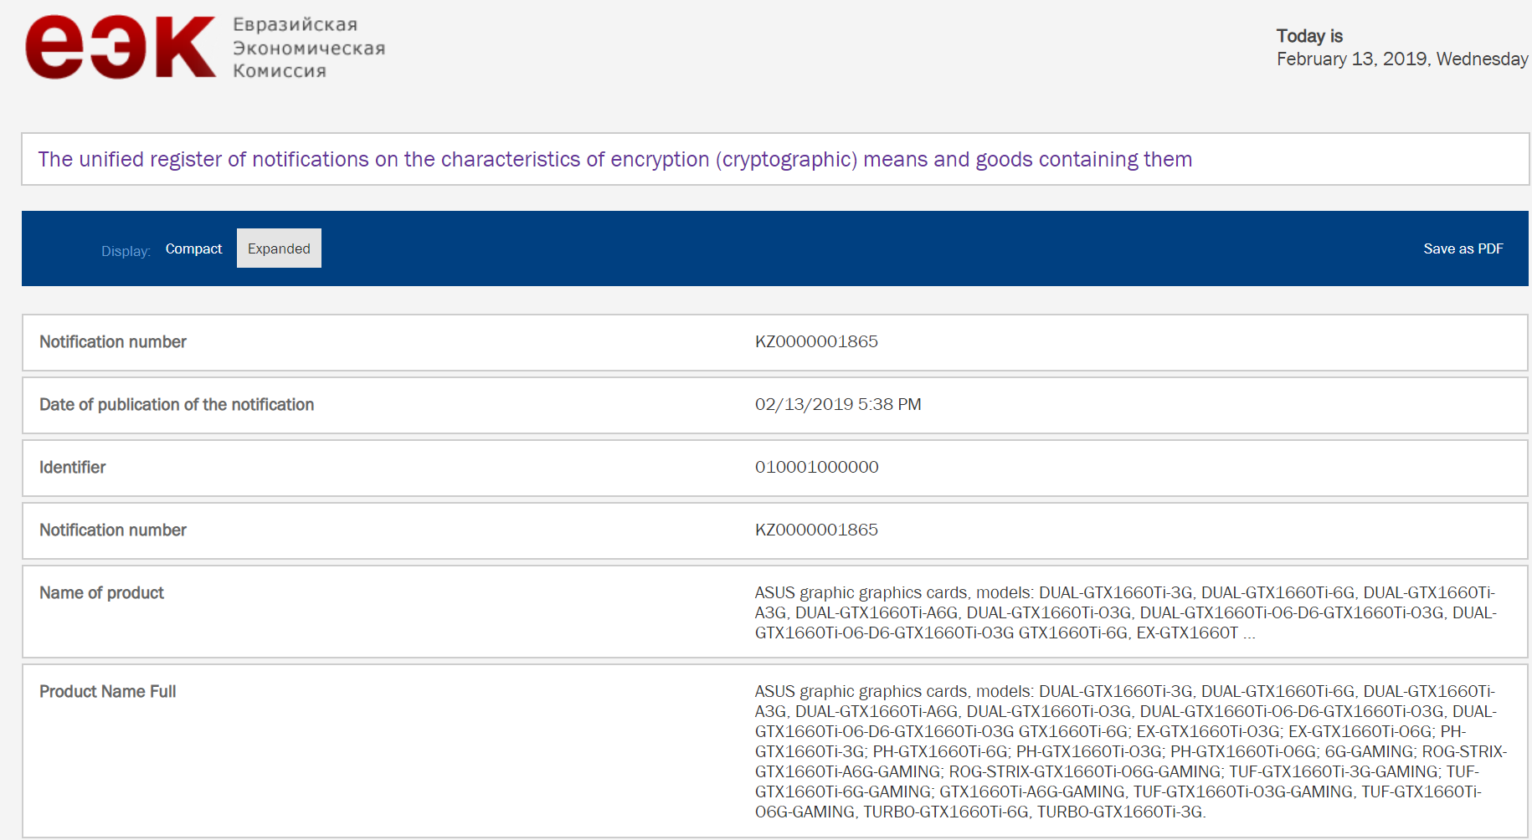This screenshot has height=840, width=1532.
Task: Switch display to Compact view
Action: pyautogui.click(x=193, y=248)
